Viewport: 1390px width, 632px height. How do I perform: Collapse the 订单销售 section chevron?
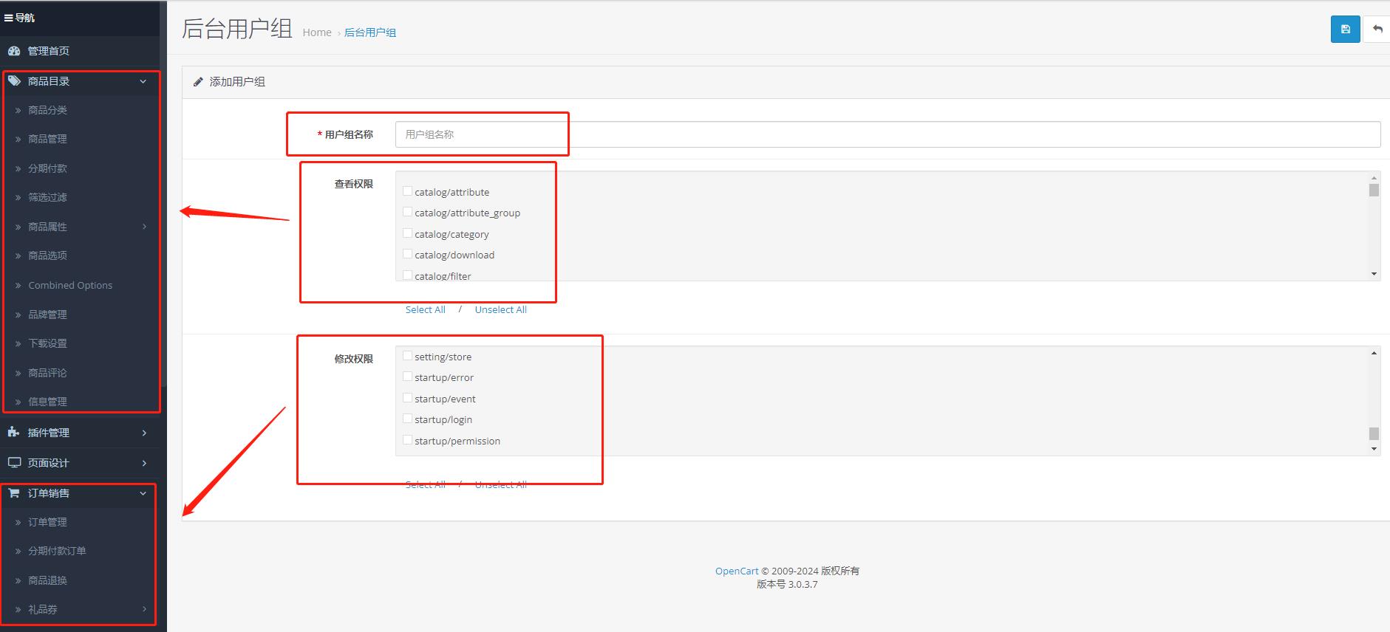pyautogui.click(x=143, y=493)
